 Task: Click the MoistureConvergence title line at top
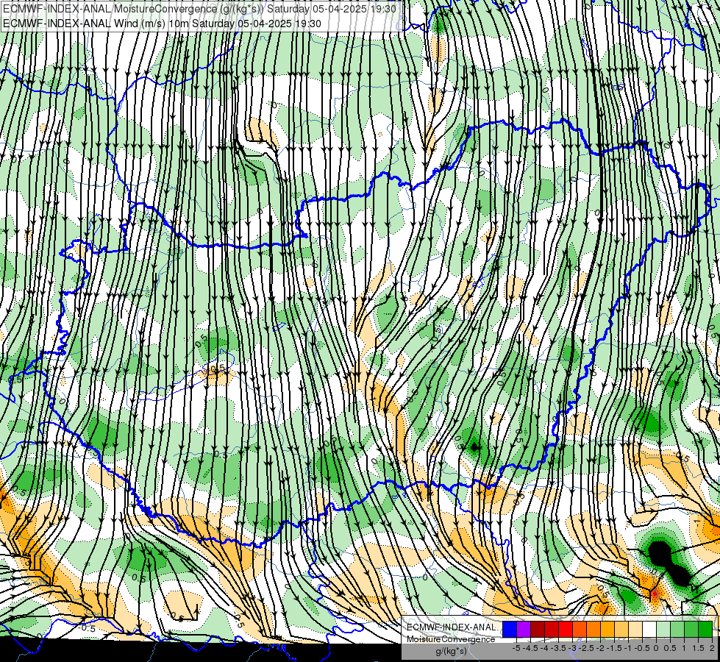pos(199,9)
